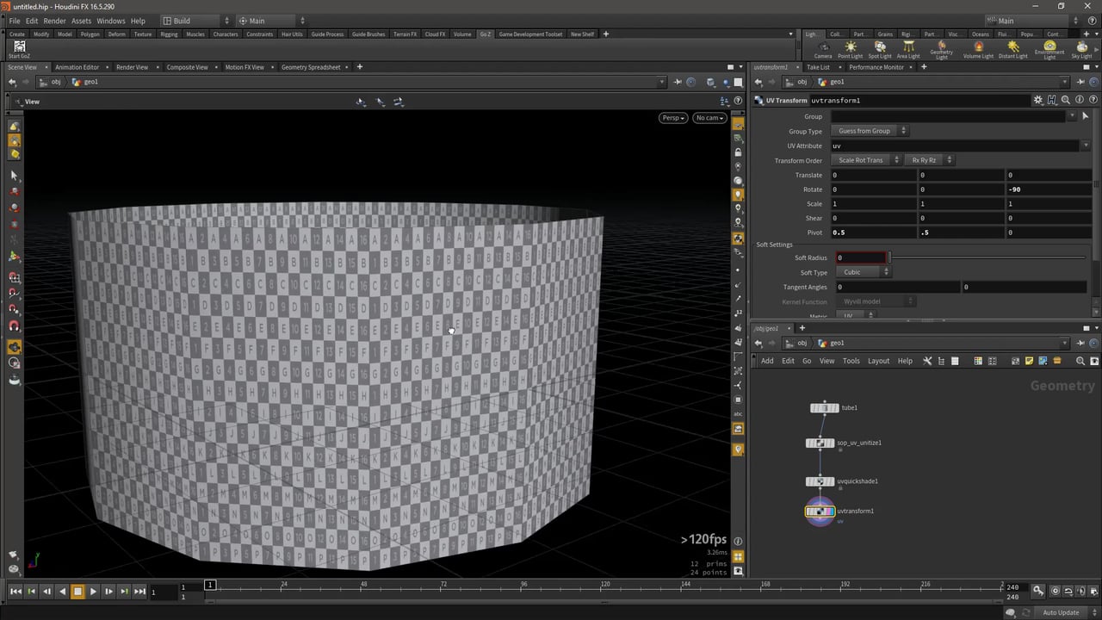The height and width of the screenshot is (620, 1102).
Task: Toggle real-time playback in the playbar
Action: click(77, 592)
